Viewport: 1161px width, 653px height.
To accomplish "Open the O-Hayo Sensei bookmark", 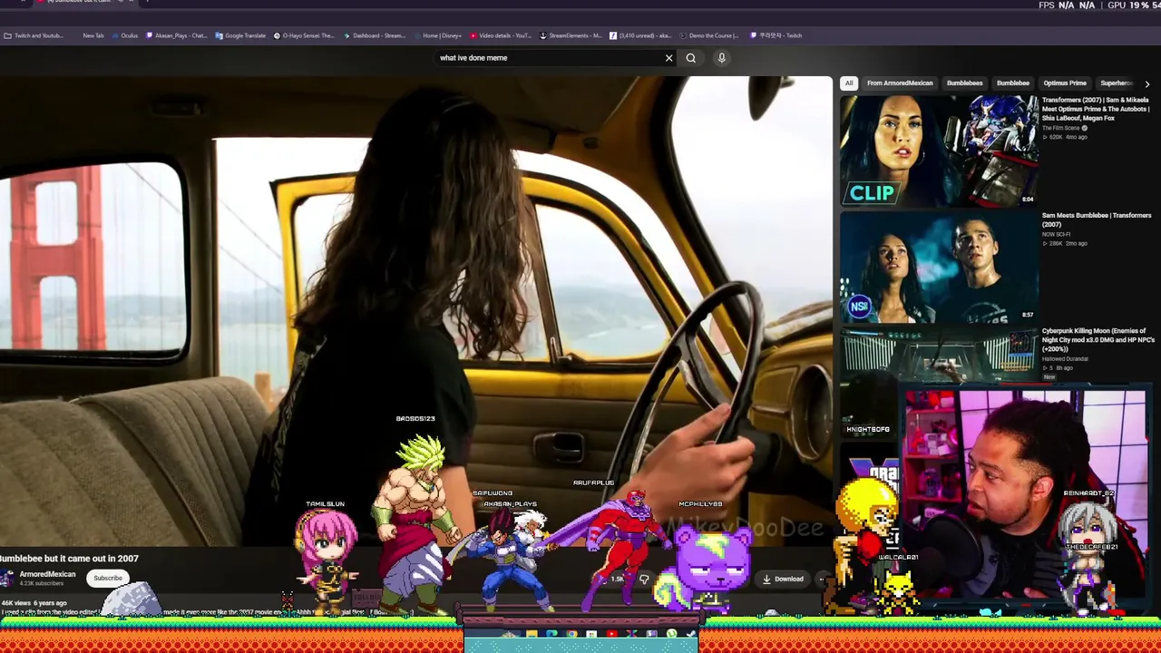I will click(x=304, y=35).
